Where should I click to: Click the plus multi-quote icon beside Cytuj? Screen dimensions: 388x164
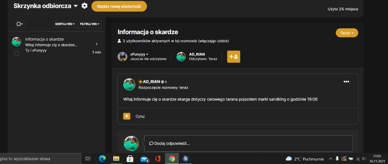tap(127, 116)
